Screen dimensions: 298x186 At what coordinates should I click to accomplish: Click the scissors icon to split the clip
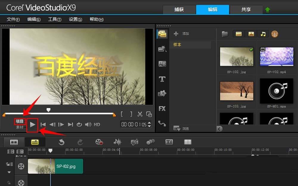[140, 114]
